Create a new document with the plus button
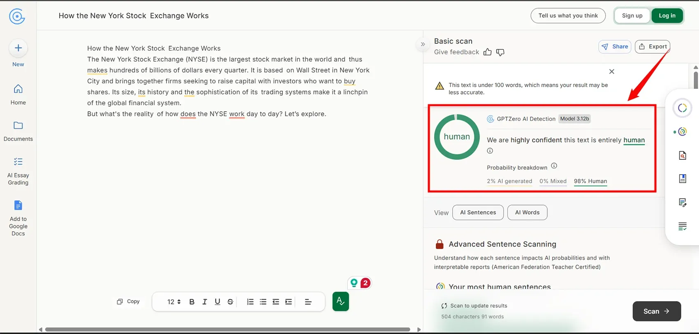 pyautogui.click(x=18, y=48)
